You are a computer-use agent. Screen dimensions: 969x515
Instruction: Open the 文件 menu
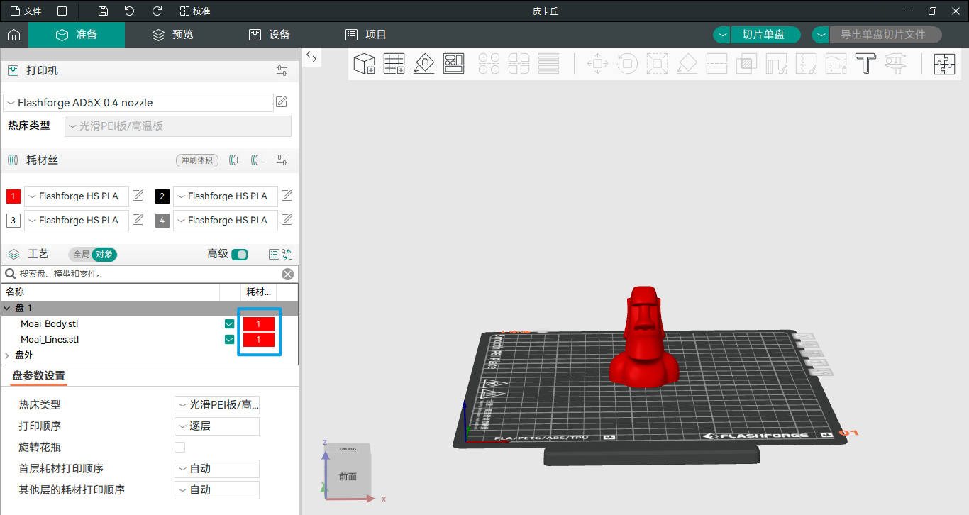tap(26, 11)
